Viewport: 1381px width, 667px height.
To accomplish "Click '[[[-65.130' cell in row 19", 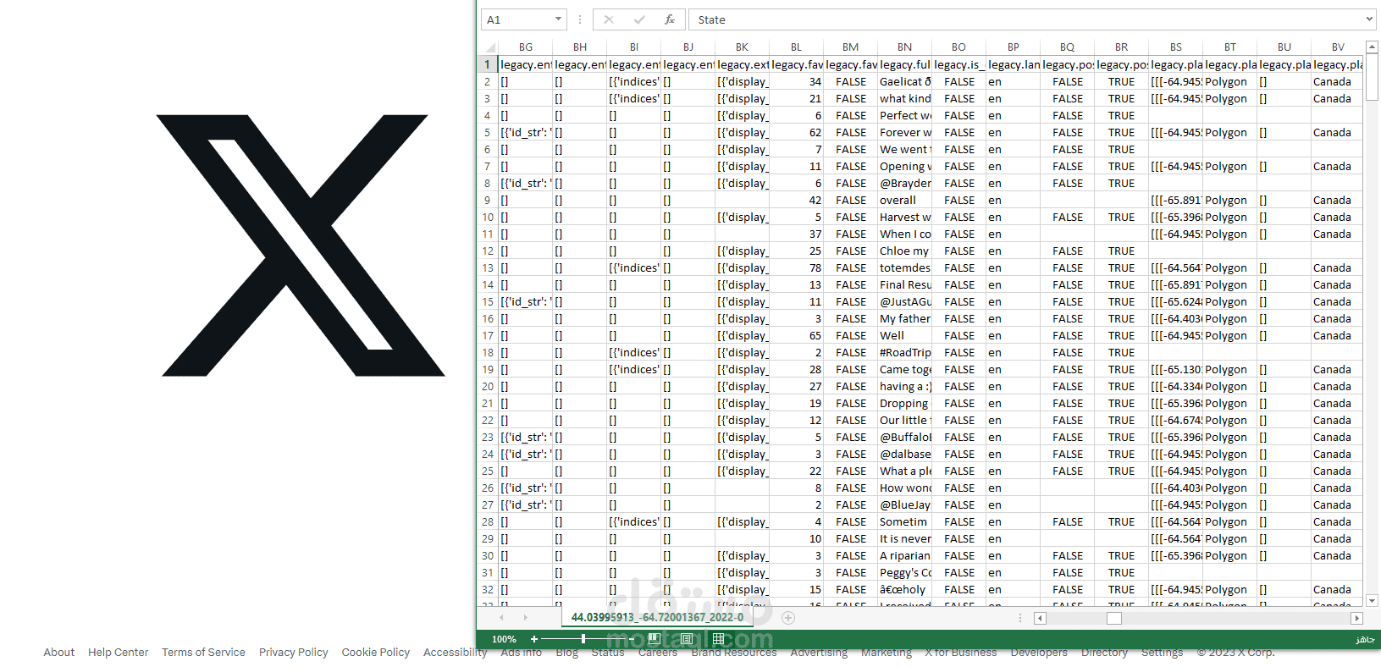I will pyautogui.click(x=1175, y=369).
